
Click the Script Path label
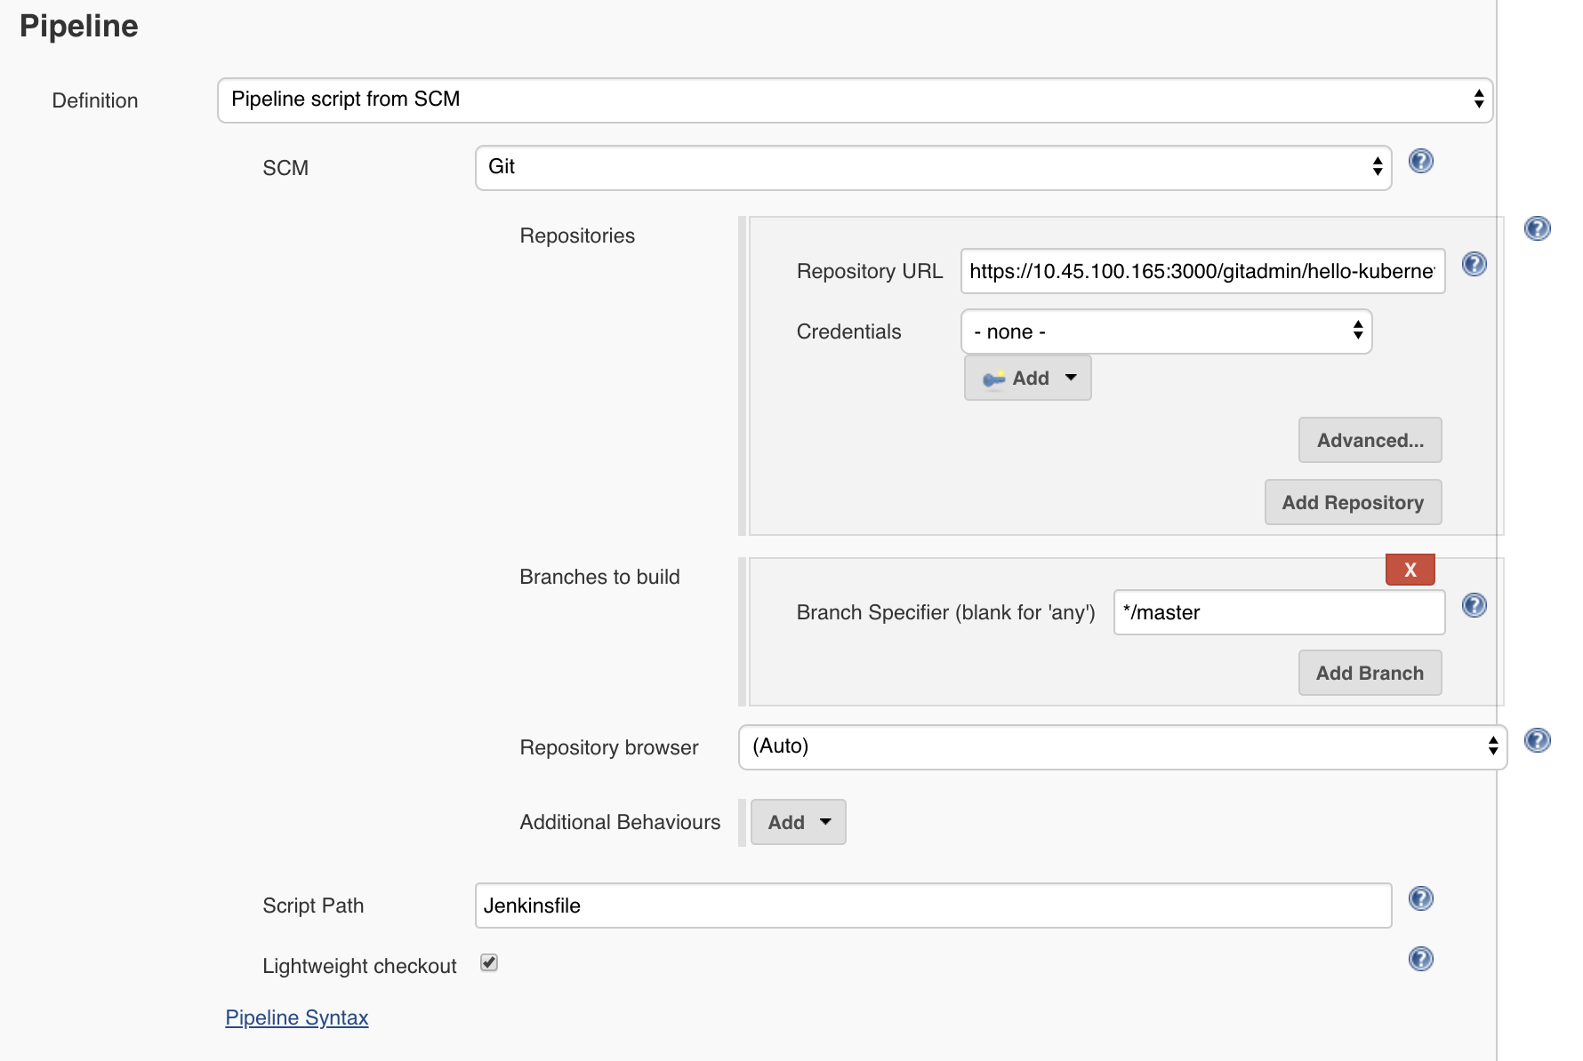(x=313, y=905)
